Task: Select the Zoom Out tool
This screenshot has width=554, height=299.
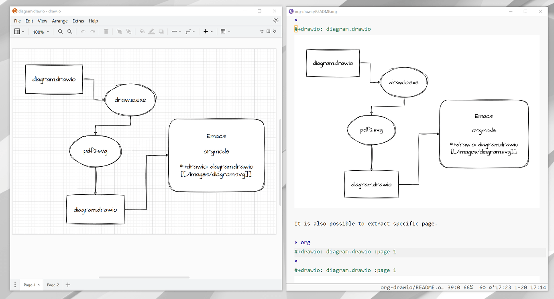Action: 69,31
